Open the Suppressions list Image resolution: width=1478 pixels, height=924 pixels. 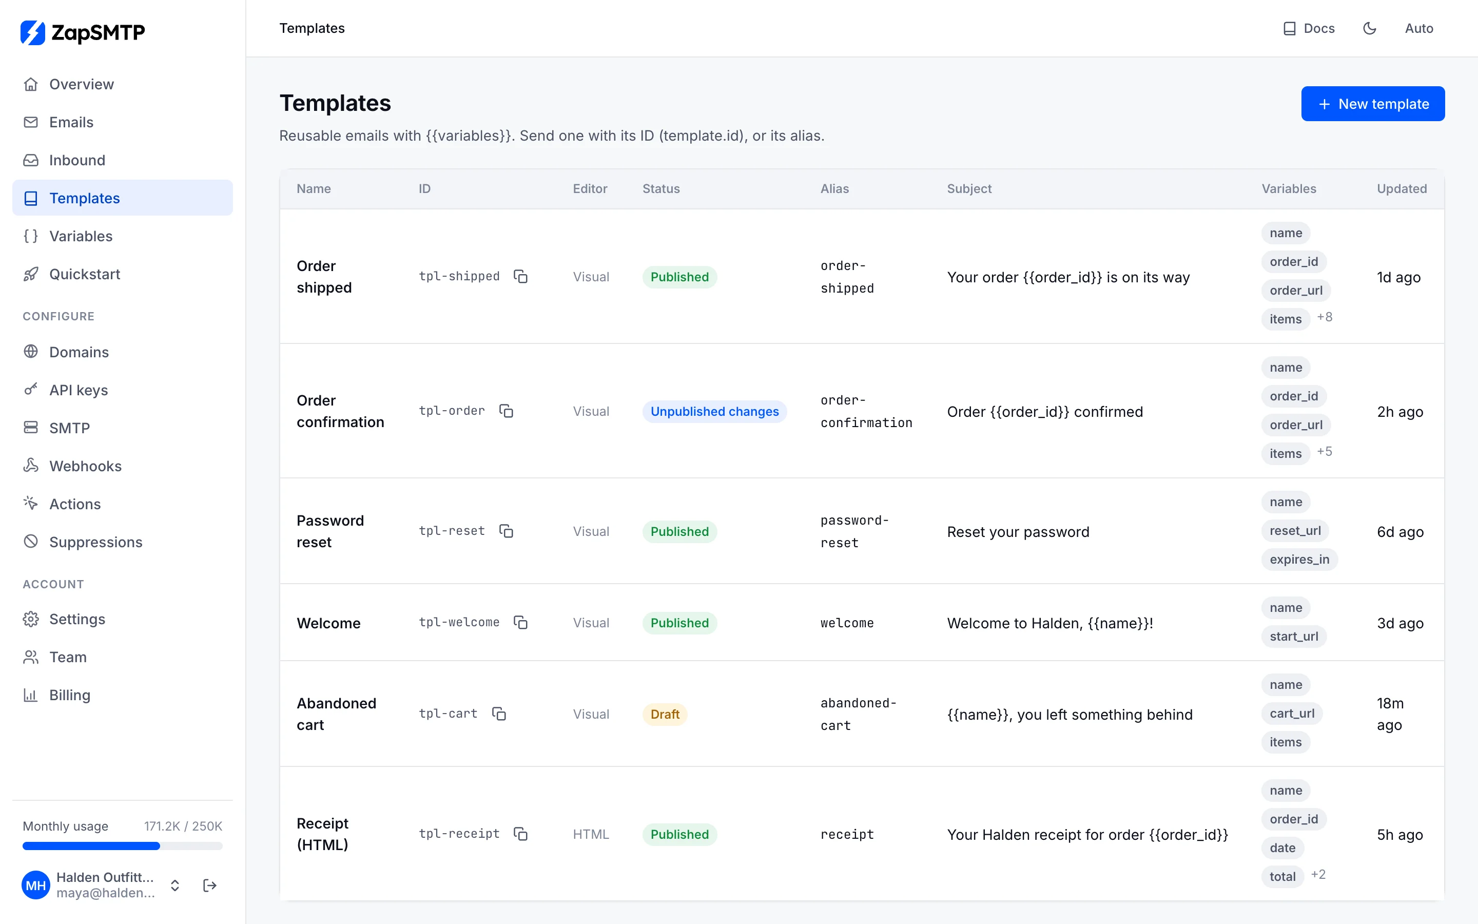pos(122,542)
